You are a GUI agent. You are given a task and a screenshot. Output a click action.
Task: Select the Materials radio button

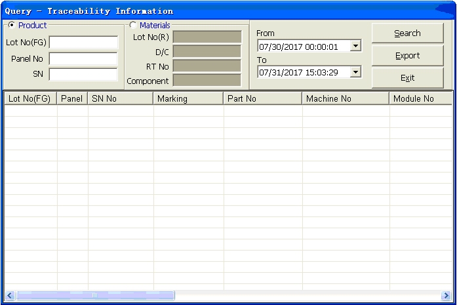click(x=133, y=25)
